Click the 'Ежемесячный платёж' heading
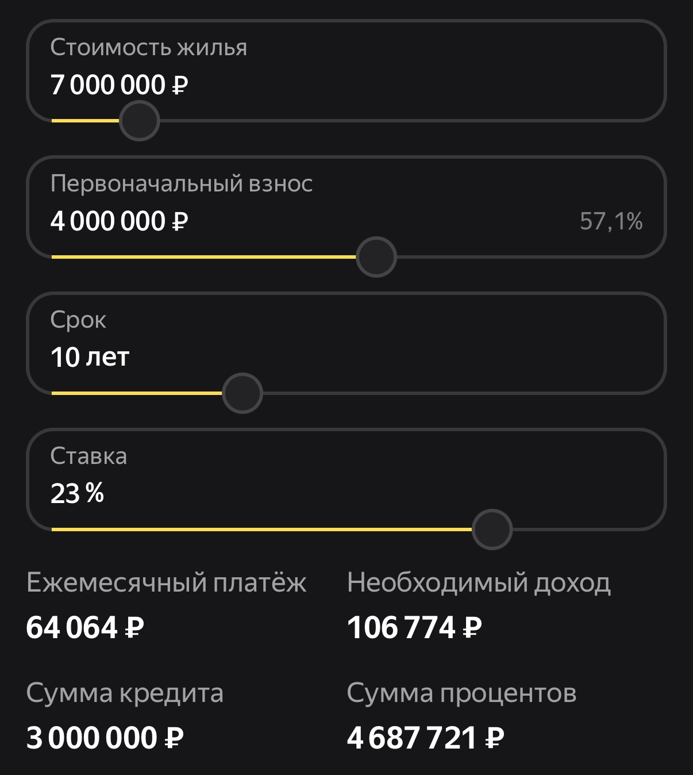 coord(167,583)
